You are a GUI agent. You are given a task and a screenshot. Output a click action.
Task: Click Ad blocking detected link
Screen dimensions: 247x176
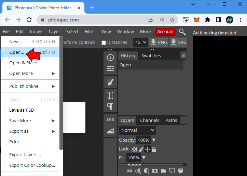click(x=215, y=33)
